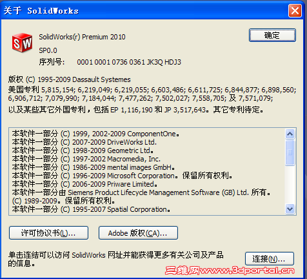Open the Adobe 版权(CA)... dialog
Image resolution: width=307 pixels, height=279 pixels.
[x=138, y=233]
